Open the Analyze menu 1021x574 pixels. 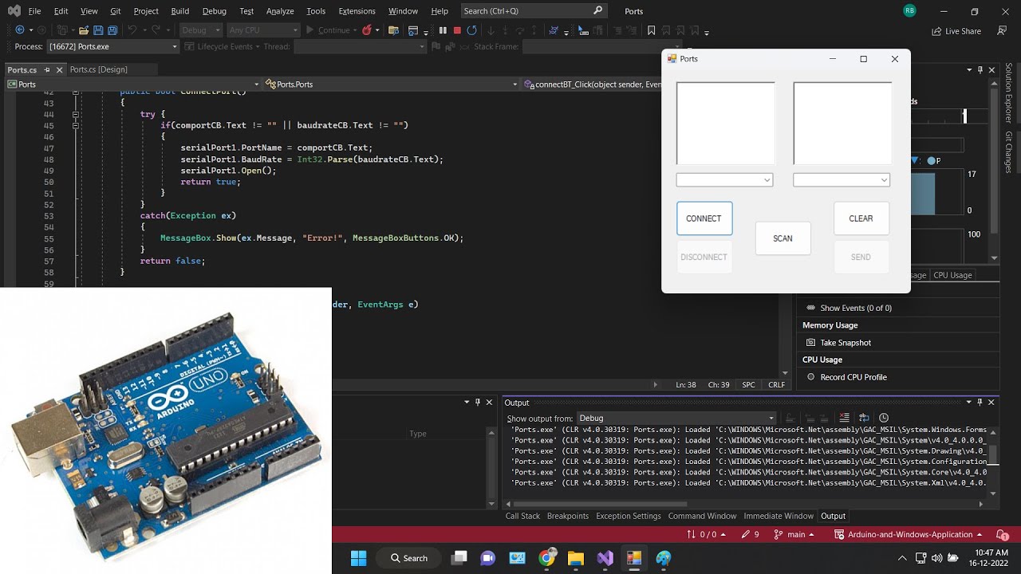point(279,11)
